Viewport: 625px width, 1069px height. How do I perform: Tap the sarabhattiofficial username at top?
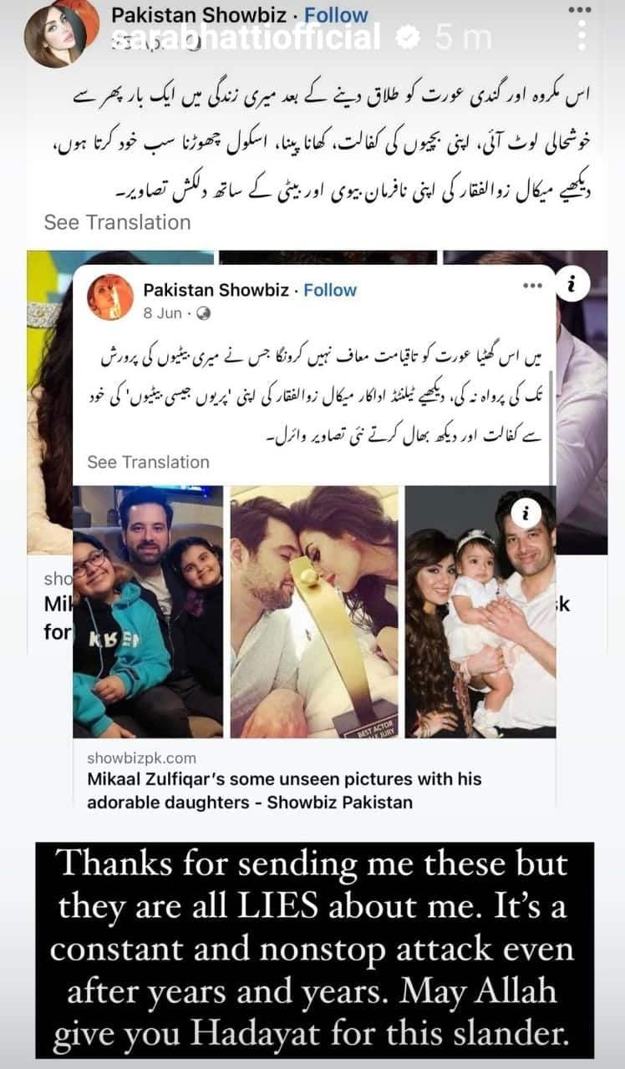pyautogui.click(x=246, y=37)
